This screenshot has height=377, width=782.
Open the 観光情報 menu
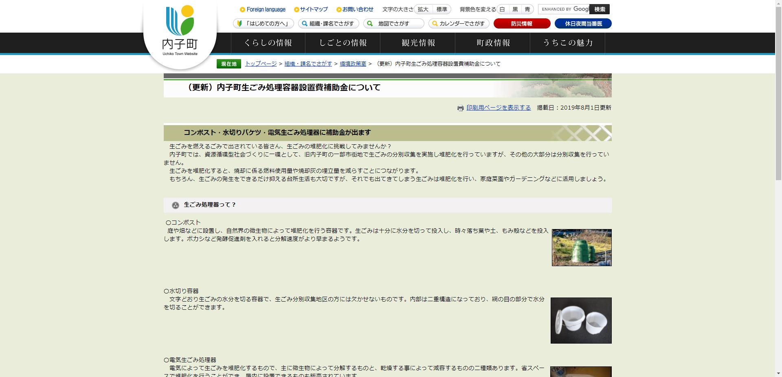[x=418, y=43]
